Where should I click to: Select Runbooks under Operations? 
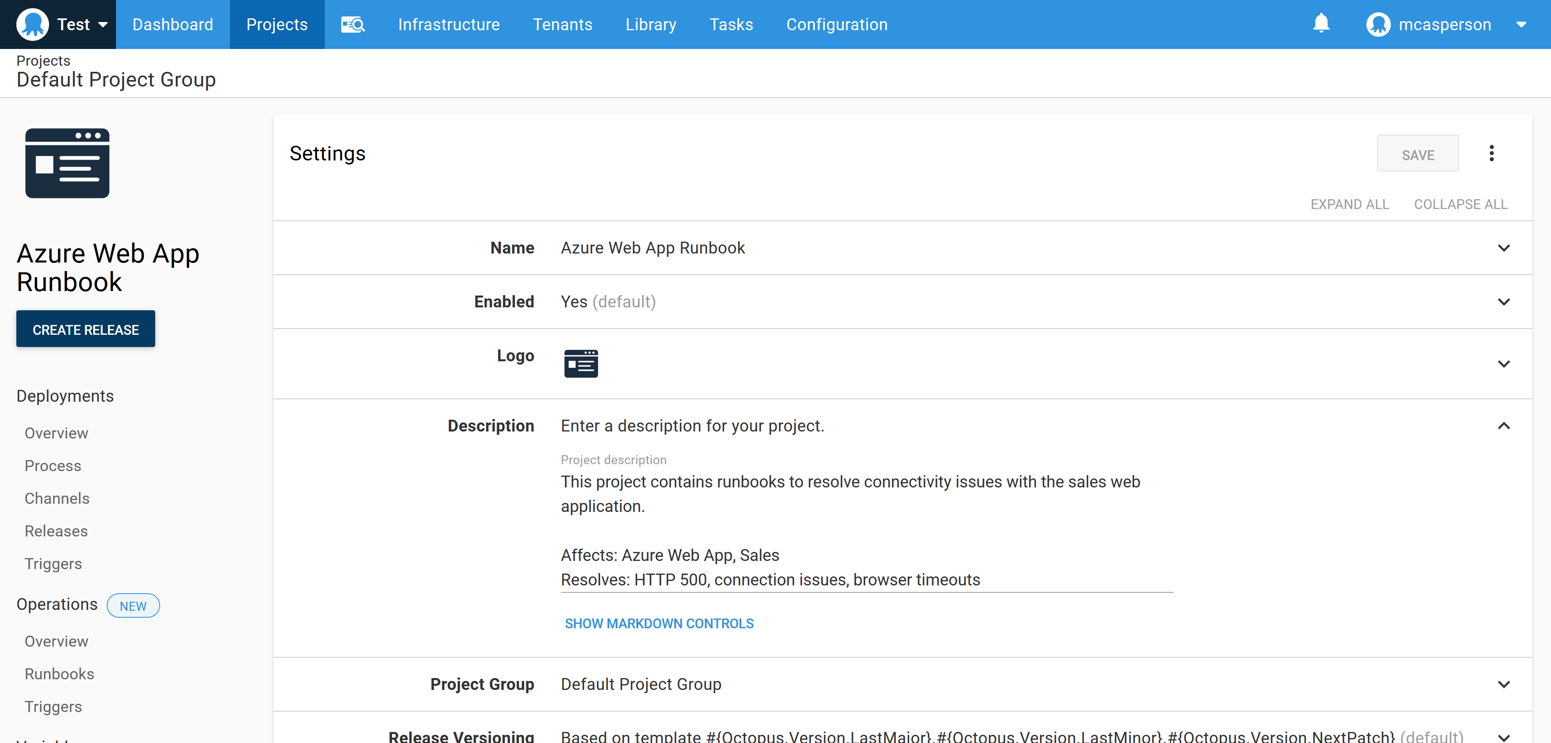pos(59,674)
